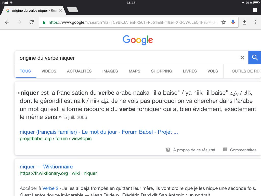The image size is (261, 196).
Task: Submit search with the blue magnifier button
Action: click(255, 57)
